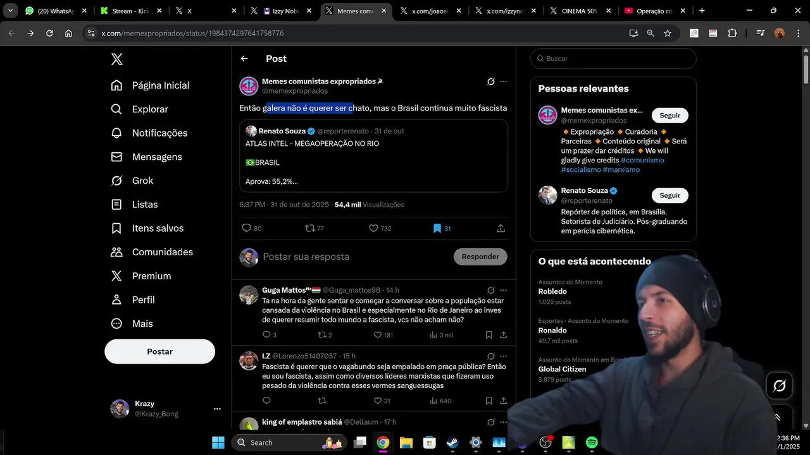The width and height of the screenshot is (810, 455).
Task: Open Explorar in sidebar
Action: tap(140, 109)
